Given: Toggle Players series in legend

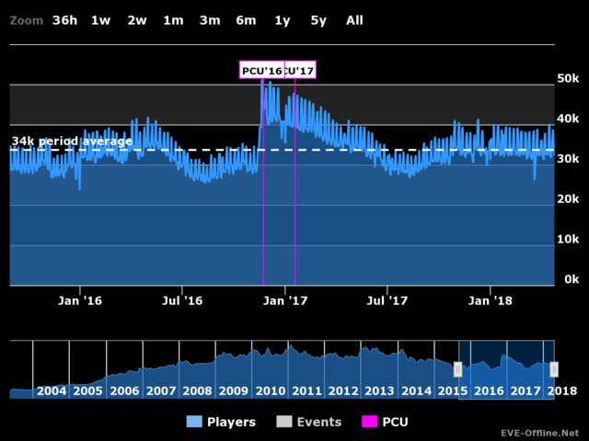Looking at the screenshot, I should pyautogui.click(x=221, y=422).
